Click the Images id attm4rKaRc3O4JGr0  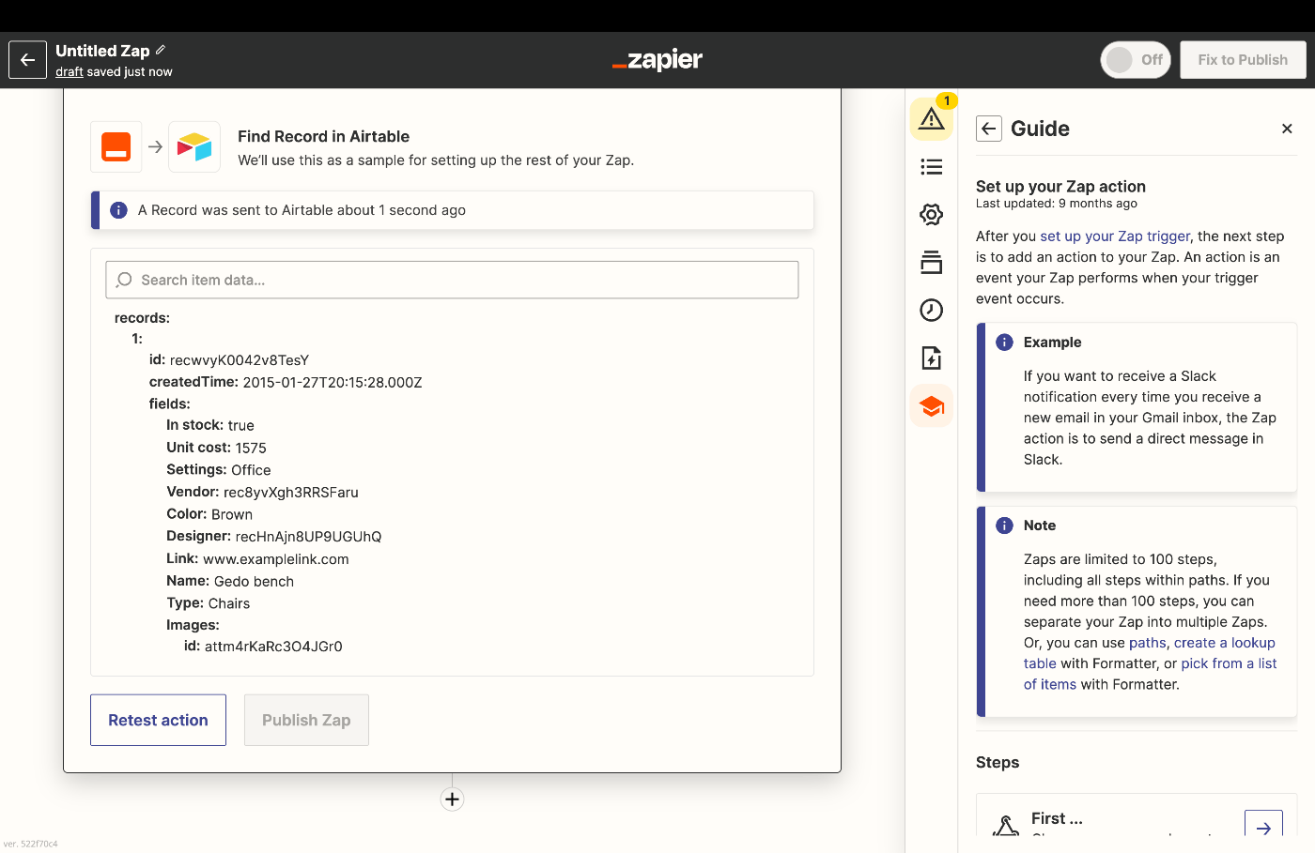coord(273,647)
